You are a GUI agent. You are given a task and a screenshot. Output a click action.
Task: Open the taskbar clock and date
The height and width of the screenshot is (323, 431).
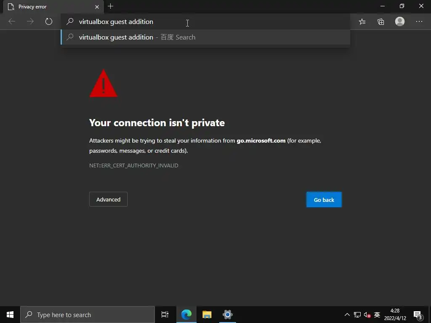pos(395,315)
